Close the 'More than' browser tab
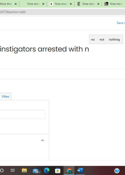Screen dimensions: 125x175 pyautogui.click(x=16, y=4)
